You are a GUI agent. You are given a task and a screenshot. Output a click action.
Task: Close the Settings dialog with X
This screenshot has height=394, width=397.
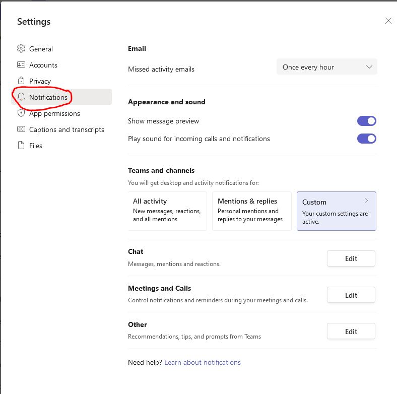pyautogui.click(x=388, y=21)
